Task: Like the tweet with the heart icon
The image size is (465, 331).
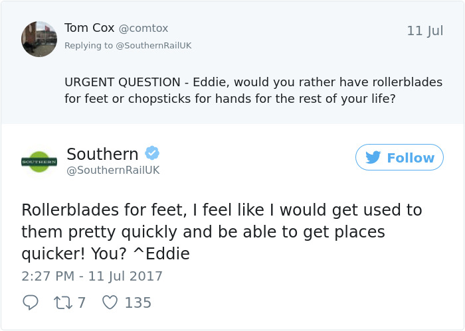Action: click(110, 302)
